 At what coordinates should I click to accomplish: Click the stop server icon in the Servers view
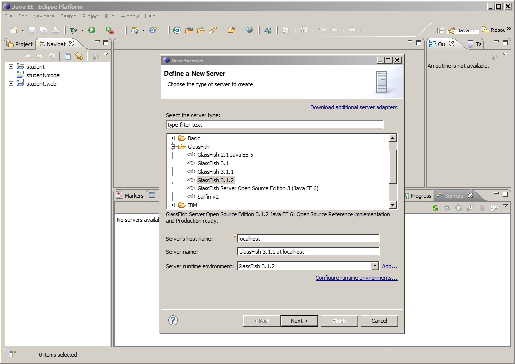482,208
